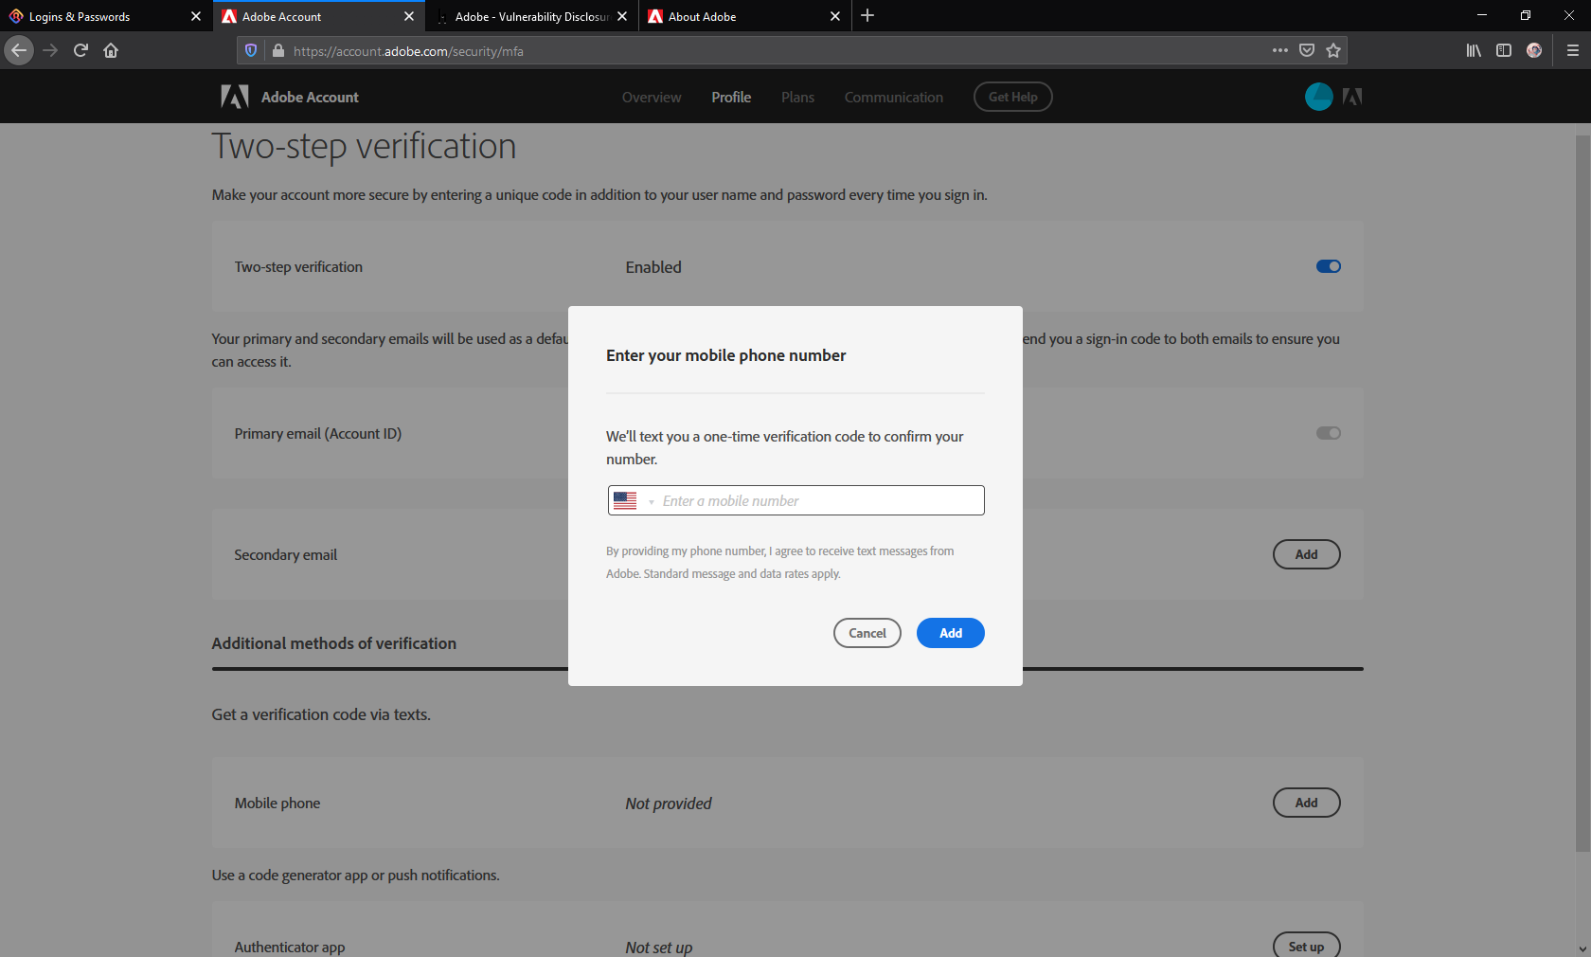Close the Adobe Account tab

coord(409,16)
